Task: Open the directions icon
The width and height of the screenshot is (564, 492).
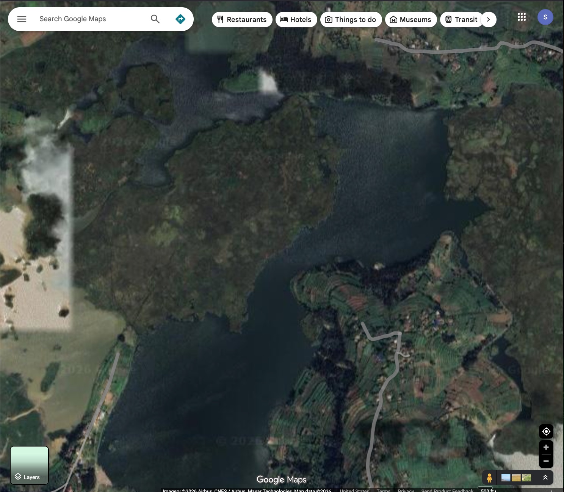Action: (x=180, y=19)
